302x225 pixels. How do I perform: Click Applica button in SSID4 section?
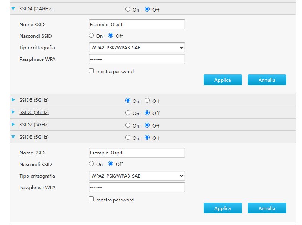click(x=222, y=80)
